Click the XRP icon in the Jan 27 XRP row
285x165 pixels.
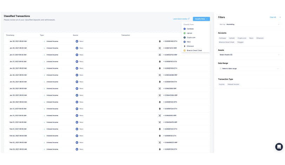click(x=160, y=55)
